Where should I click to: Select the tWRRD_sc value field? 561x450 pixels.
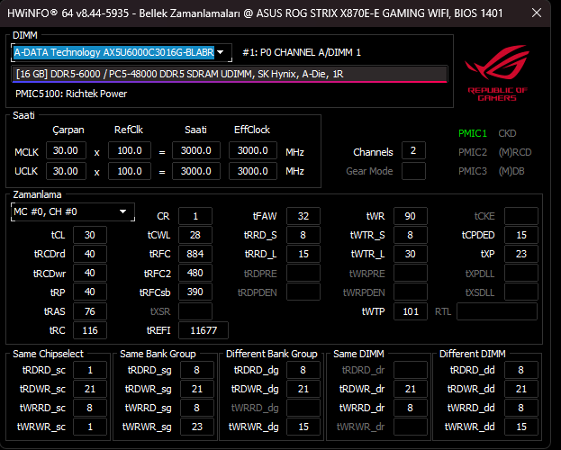pos(90,408)
